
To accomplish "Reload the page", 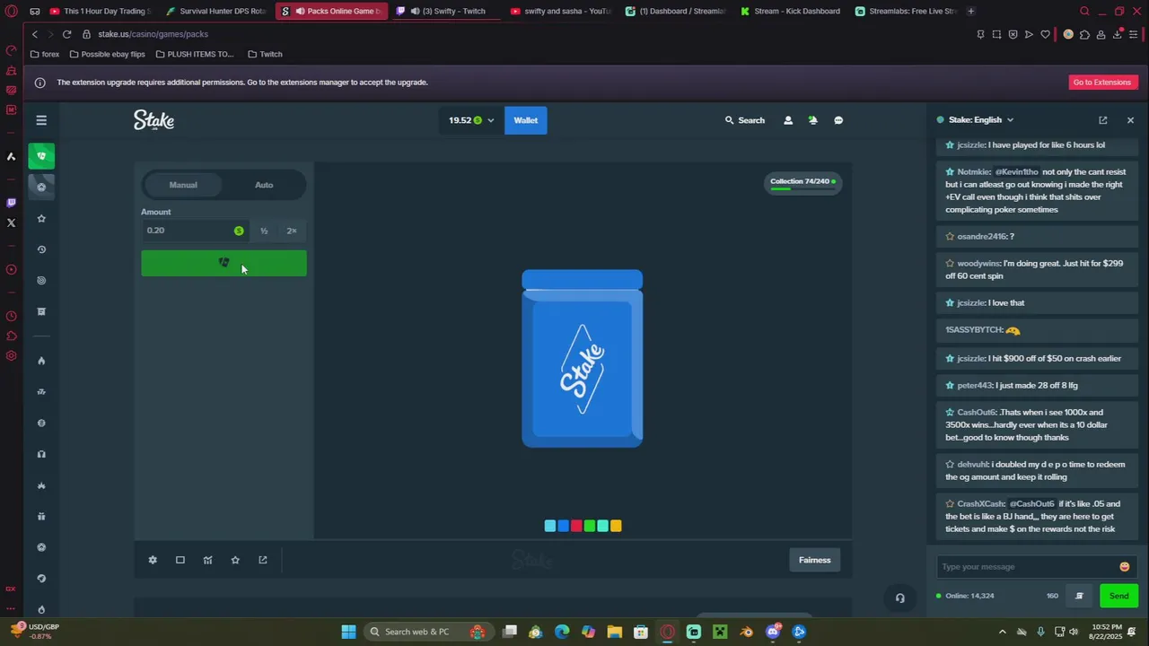I will pos(66,34).
